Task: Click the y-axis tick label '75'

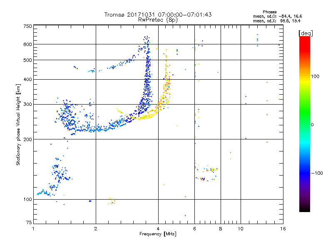Action: coord(29,222)
